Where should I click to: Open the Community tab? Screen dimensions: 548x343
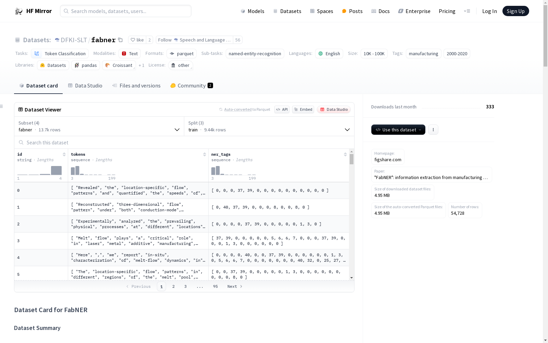point(191,86)
